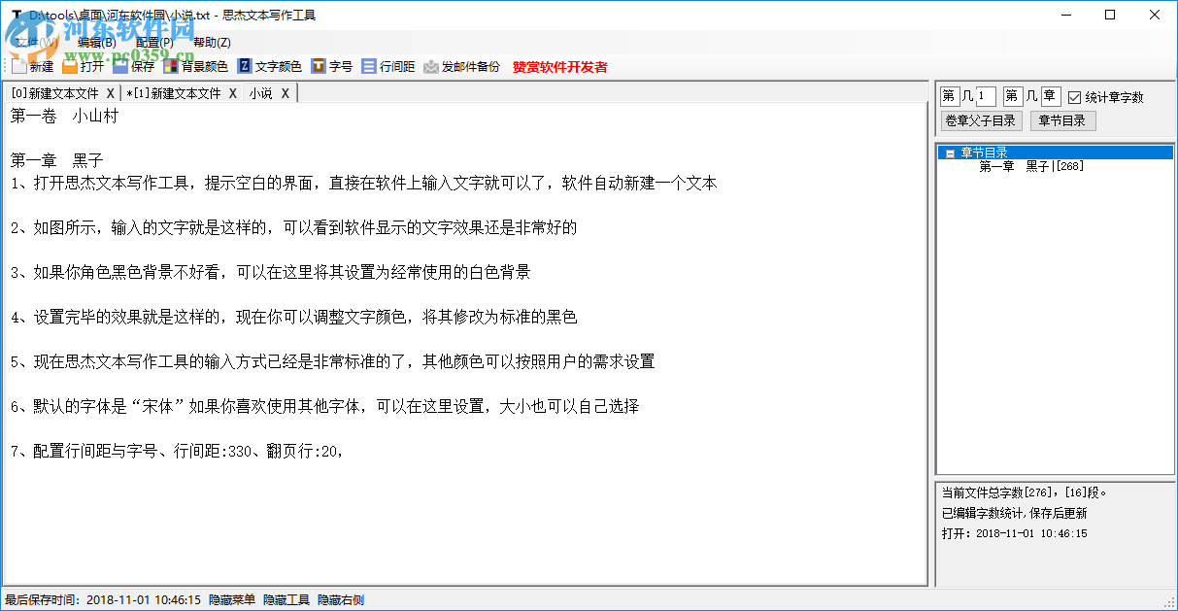The width and height of the screenshot is (1178, 611).
Task: Close the 小说 tab with X
Action: point(286,93)
